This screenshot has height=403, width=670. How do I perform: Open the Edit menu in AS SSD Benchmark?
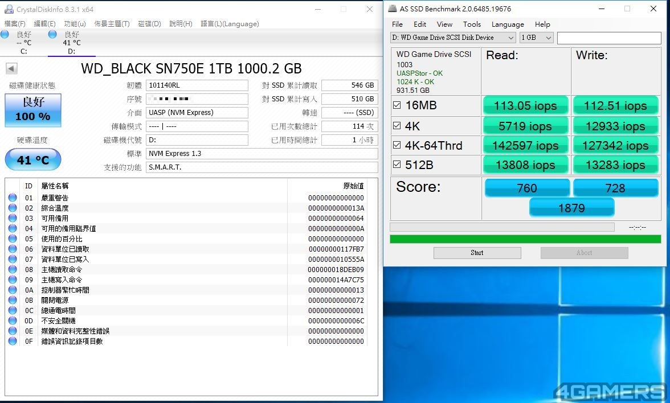419,24
